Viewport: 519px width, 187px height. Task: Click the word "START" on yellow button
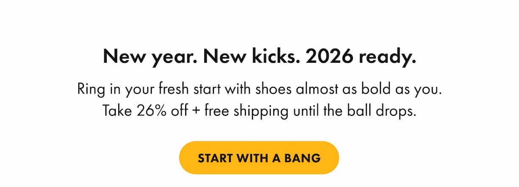[215, 159]
